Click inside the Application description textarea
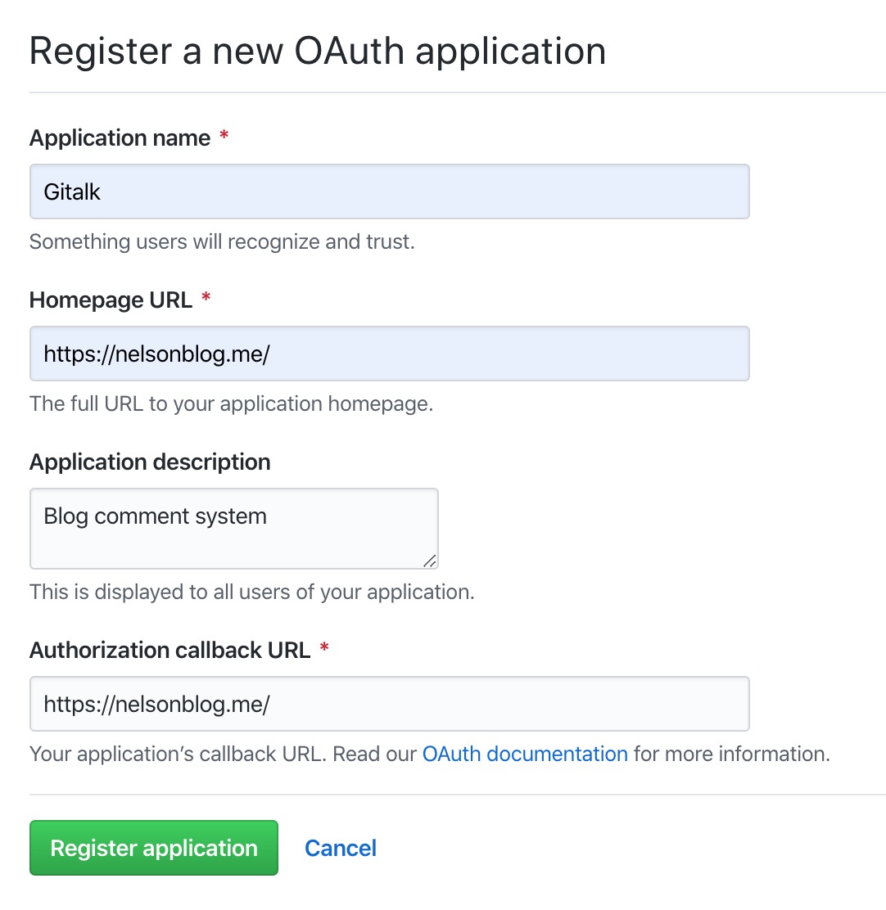Image resolution: width=886 pixels, height=910 pixels. pyautogui.click(x=234, y=528)
